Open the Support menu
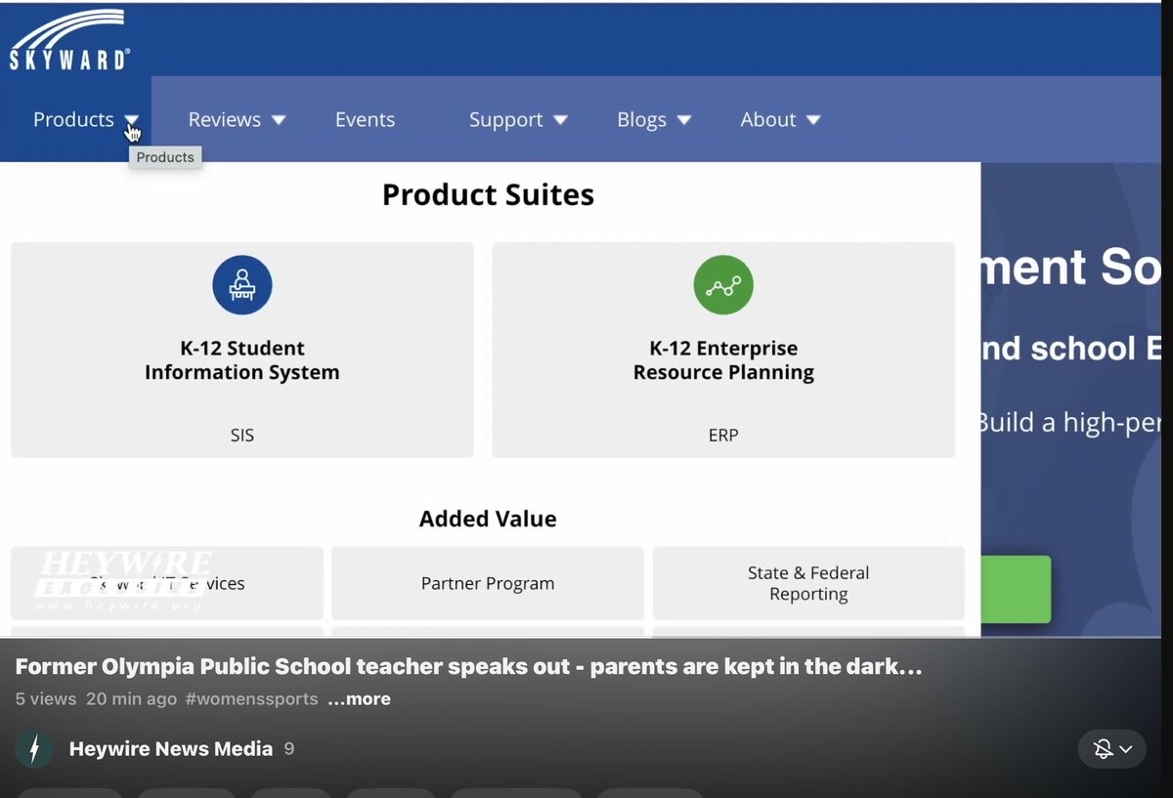Screen dimensions: 1173x798 505,119
